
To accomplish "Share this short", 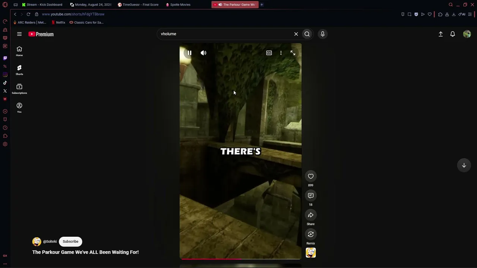I will 311,215.
